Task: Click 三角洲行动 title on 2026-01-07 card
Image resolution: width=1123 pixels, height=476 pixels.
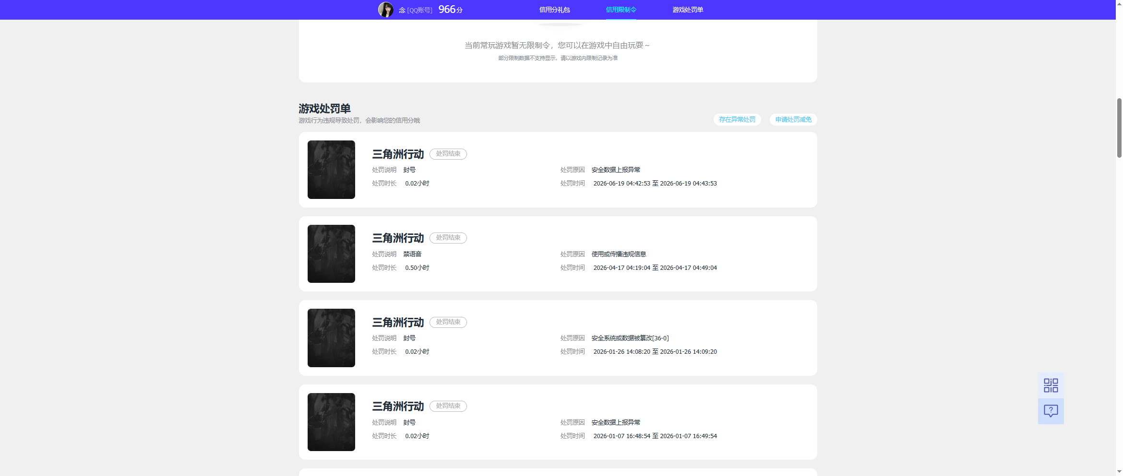Action: (x=398, y=406)
